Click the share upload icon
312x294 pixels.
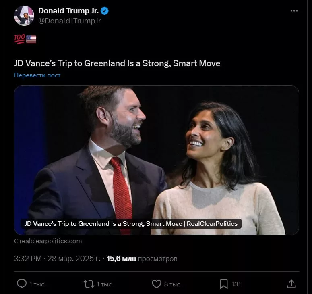coord(291,284)
